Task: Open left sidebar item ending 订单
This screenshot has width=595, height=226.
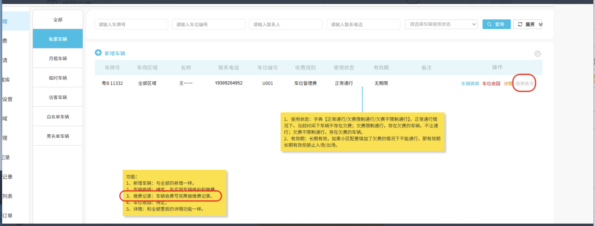Action: [x=7, y=216]
